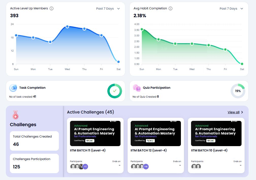The width and height of the screenshot is (256, 180).
Task: Open Past 7 Days dropdown for Active Members
Action: point(108,9)
